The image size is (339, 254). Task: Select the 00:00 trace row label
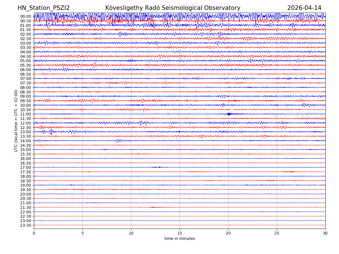[x=25, y=16]
